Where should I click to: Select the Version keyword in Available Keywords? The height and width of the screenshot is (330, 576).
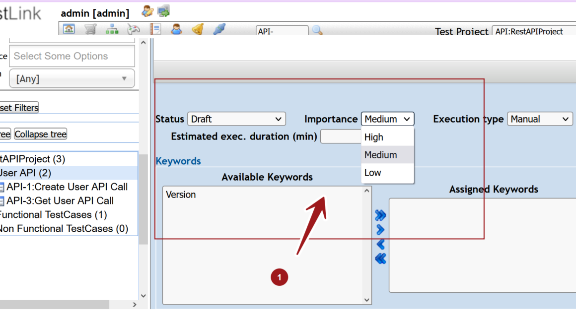click(x=180, y=194)
